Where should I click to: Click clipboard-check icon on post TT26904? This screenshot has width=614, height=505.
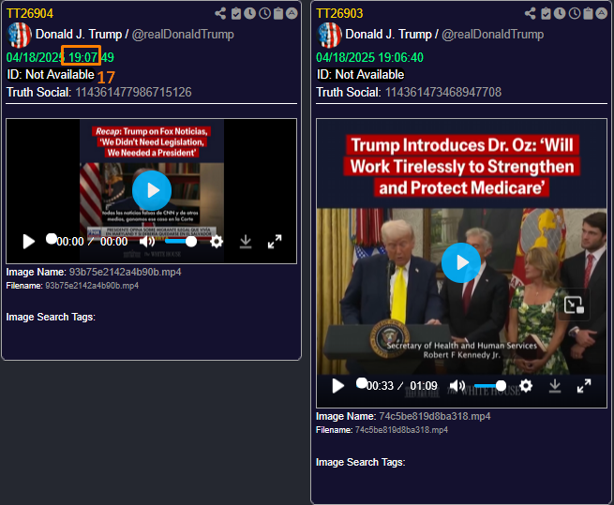[x=236, y=13]
